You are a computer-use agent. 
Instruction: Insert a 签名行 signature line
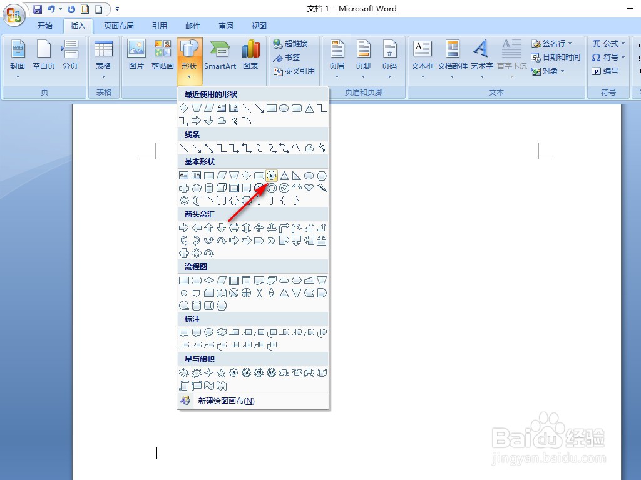click(552, 43)
